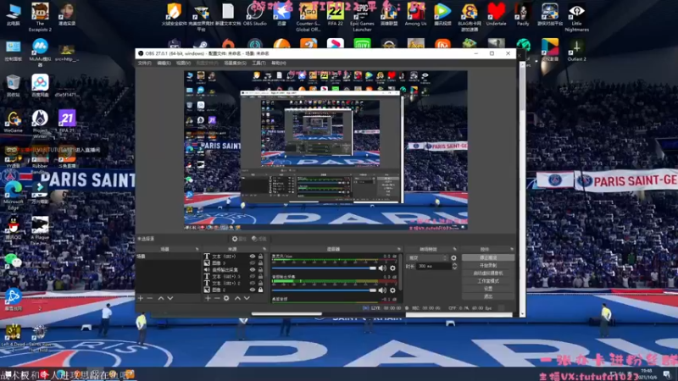Toggle visibility of first text (GDI+) source
Screen dimensions: 678x381
click(x=252, y=257)
